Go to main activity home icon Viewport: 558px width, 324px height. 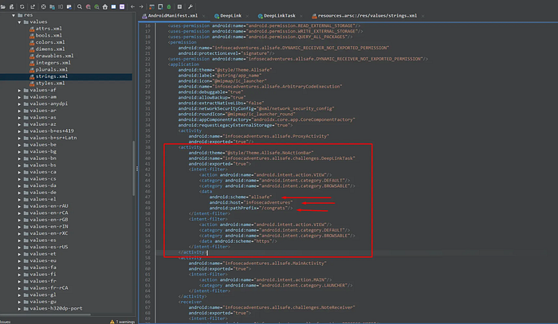(x=105, y=6)
